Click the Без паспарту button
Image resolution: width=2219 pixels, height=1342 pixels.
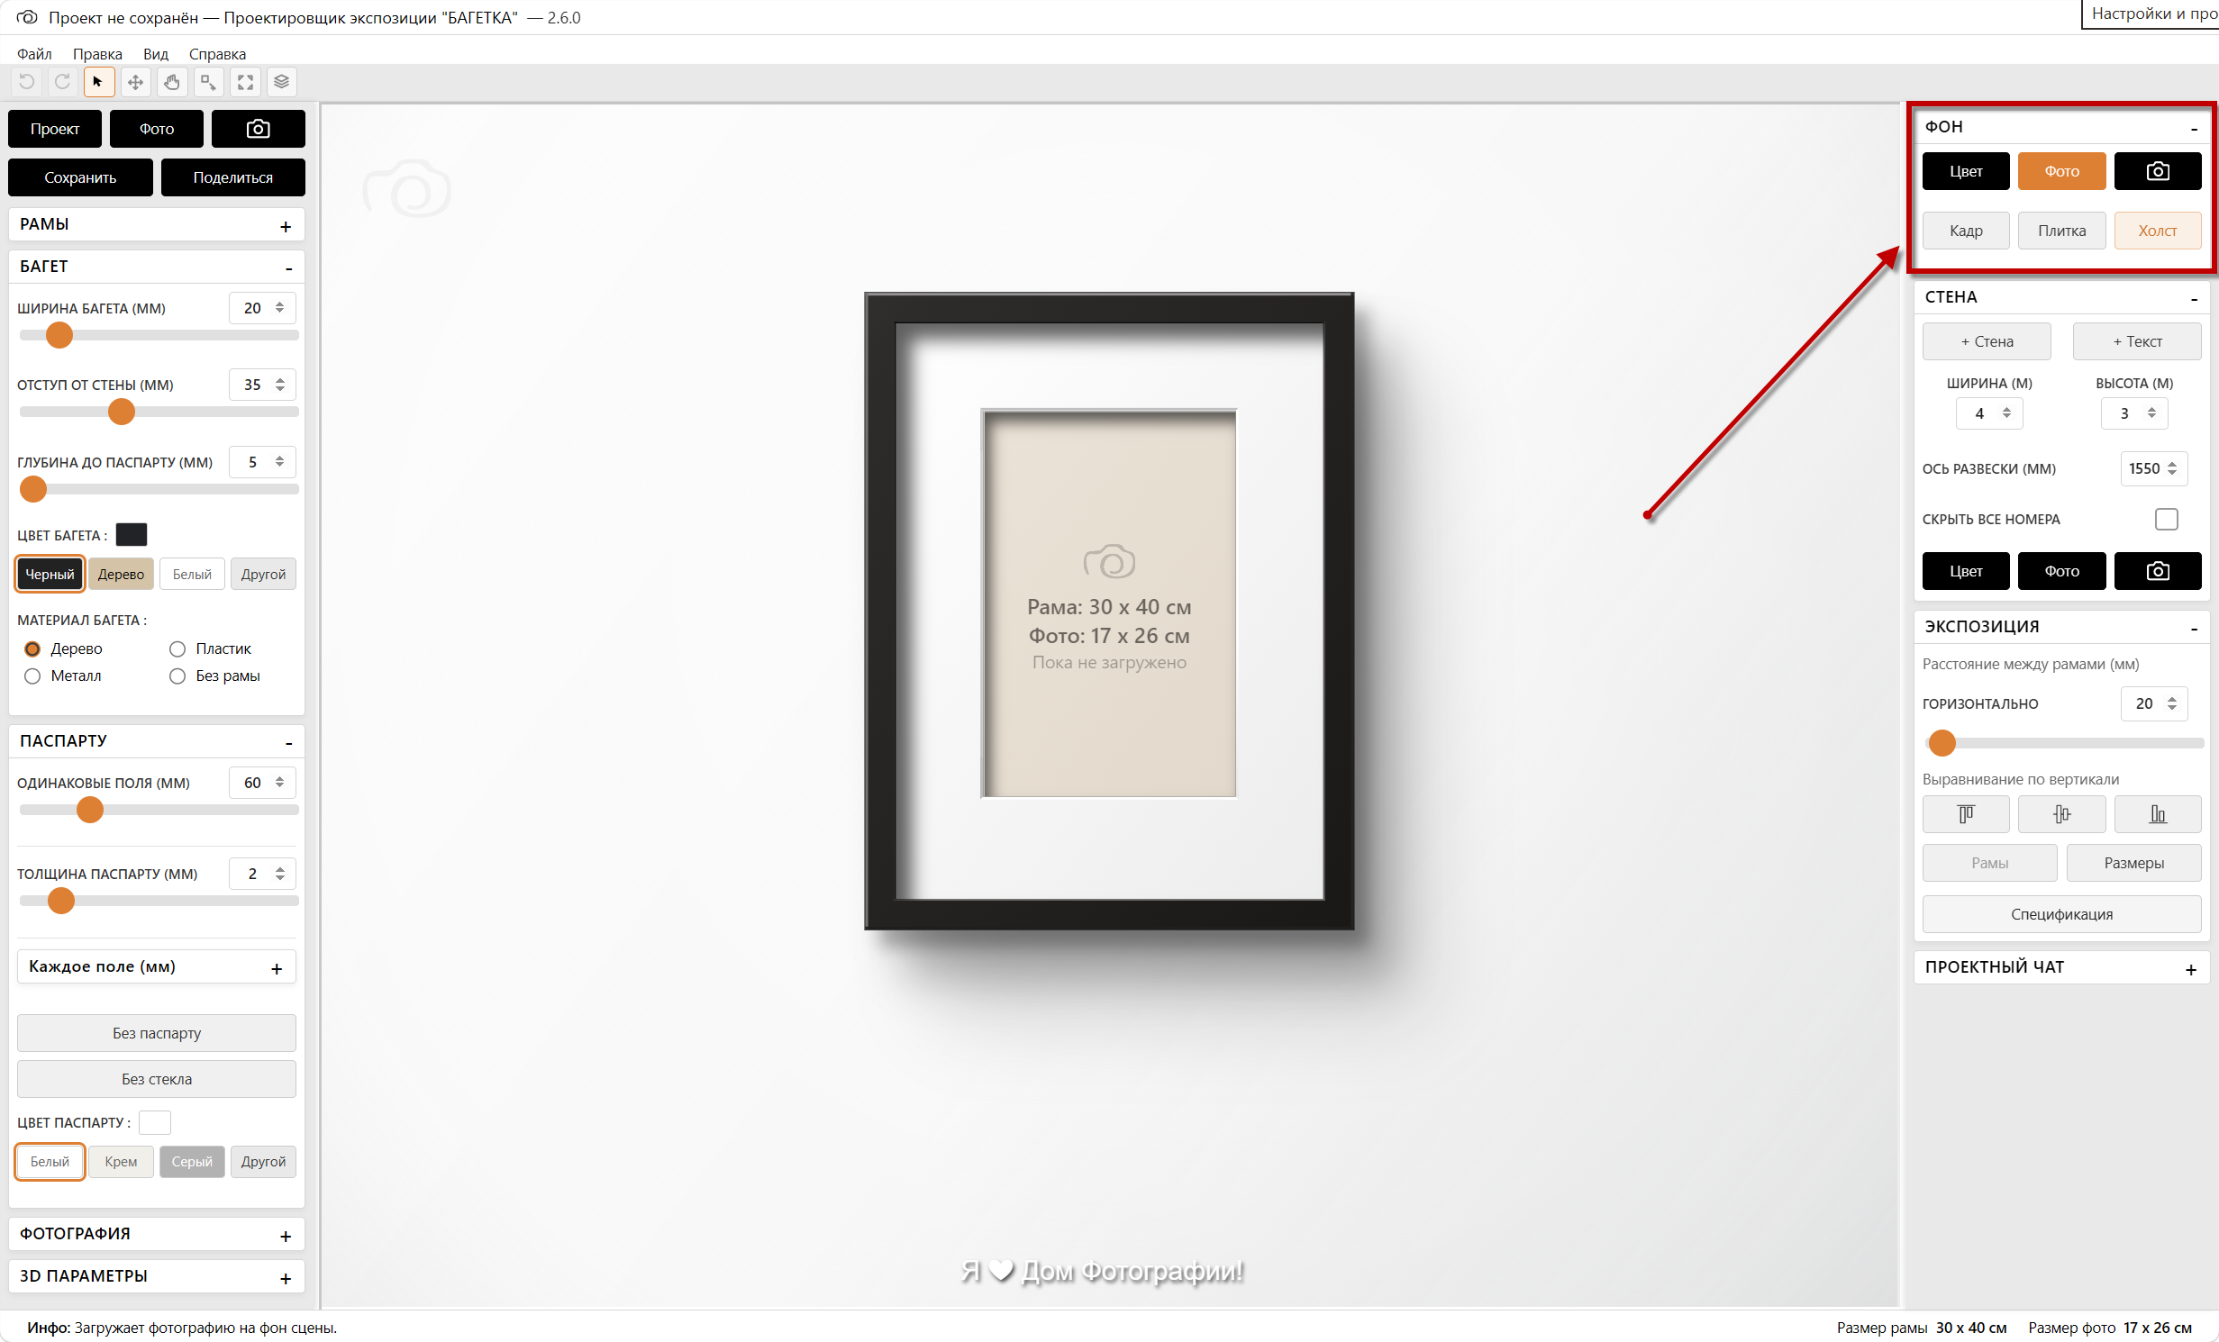tap(157, 1033)
